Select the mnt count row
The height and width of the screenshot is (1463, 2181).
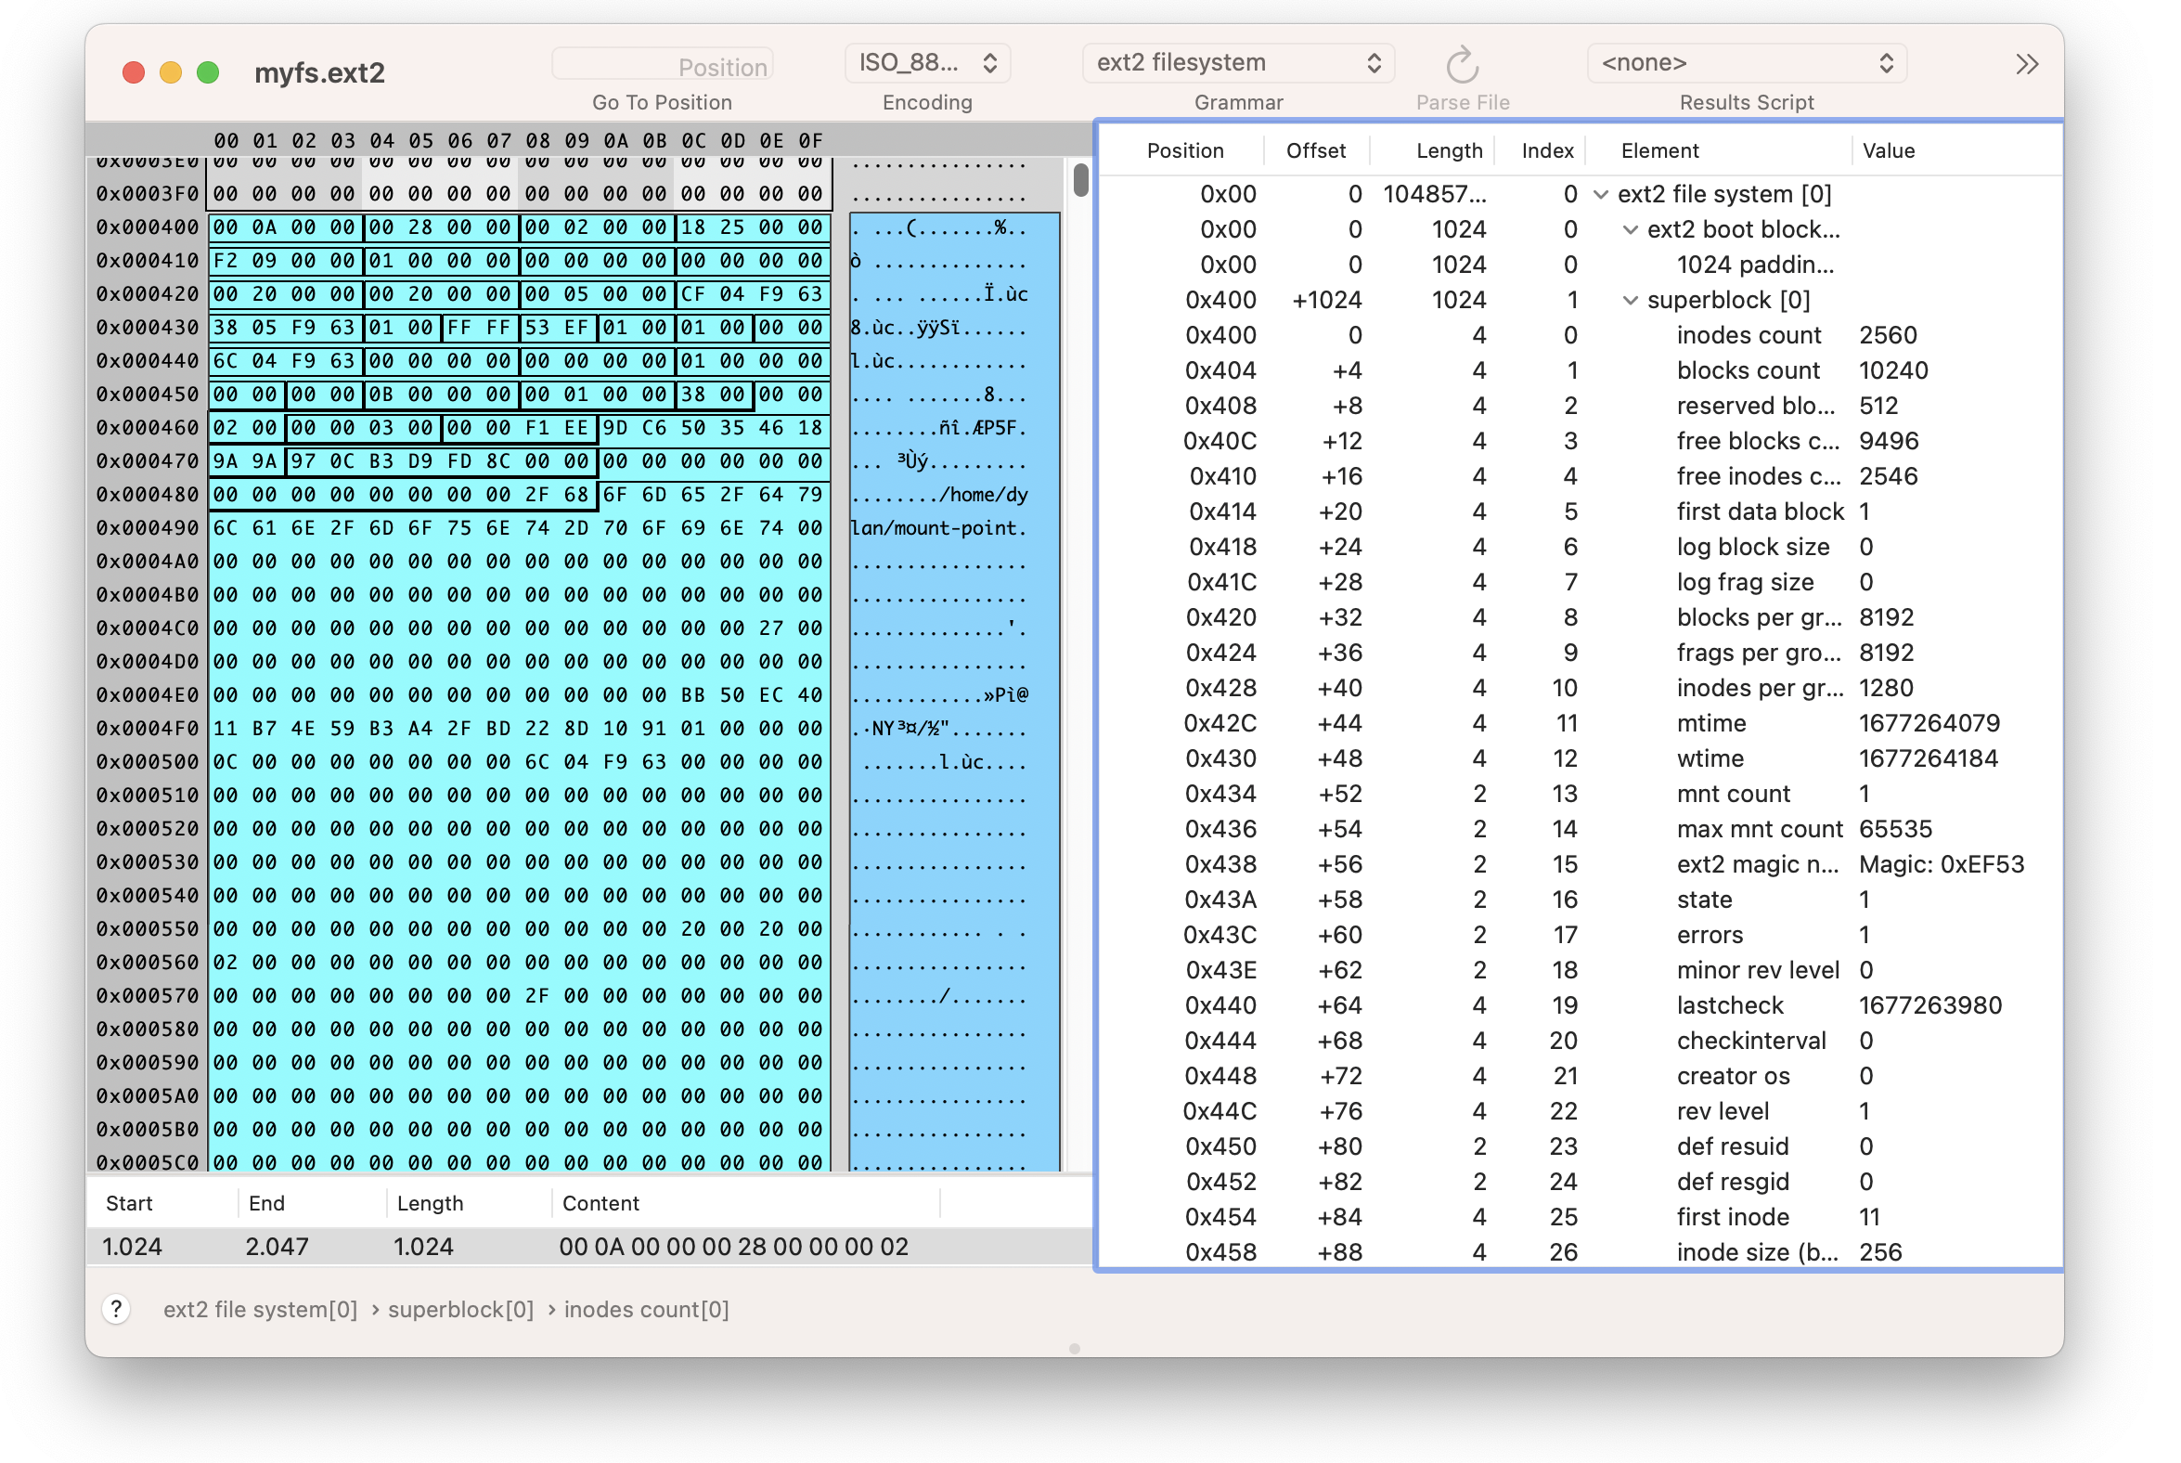click(1581, 794)
